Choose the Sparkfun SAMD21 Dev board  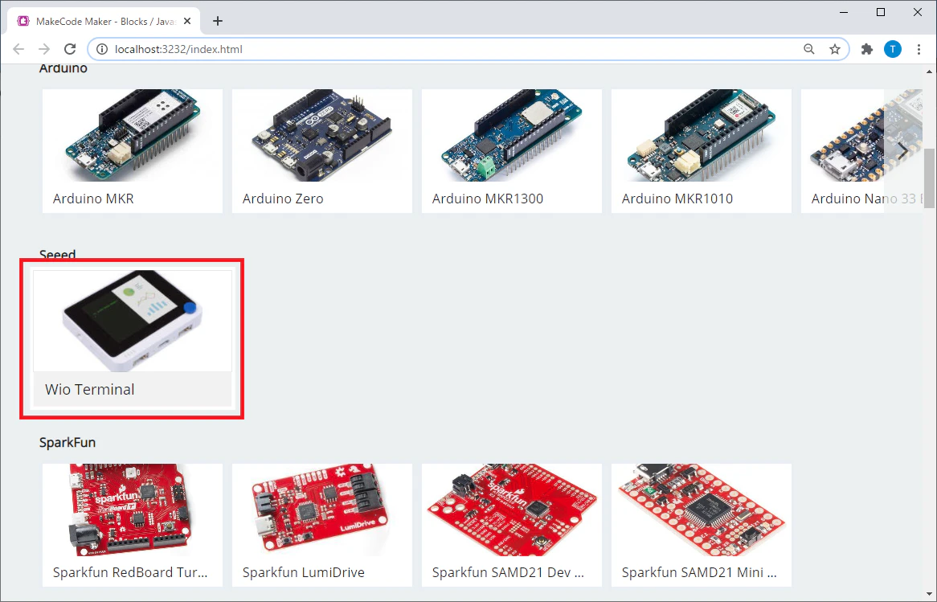(x=512, y=526)
